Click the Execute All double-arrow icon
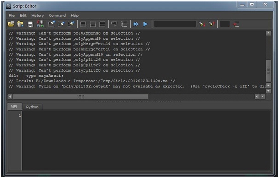This screenshot has width=279, height=178. (x=136, y=24)
